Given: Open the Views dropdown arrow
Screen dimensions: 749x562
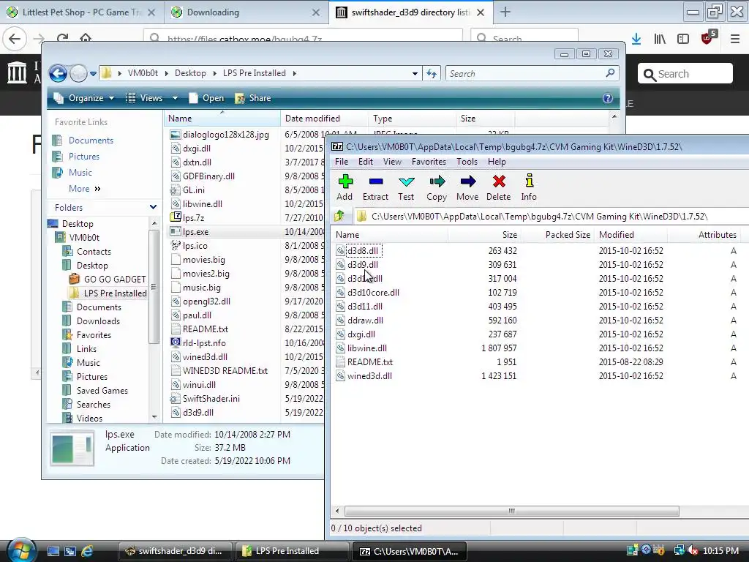Looking at the screenshot, I should [175, 98].
